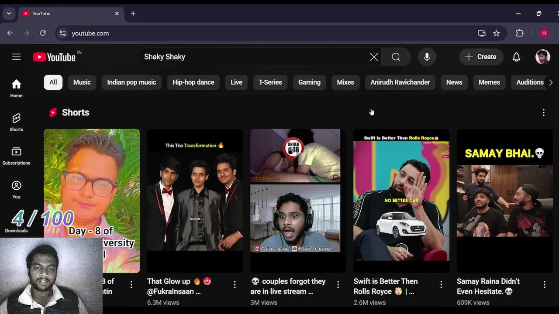Click title 'That Glow up @FukraInsaan'
Viewport: 559px width, 314px height.
(179, 287)
